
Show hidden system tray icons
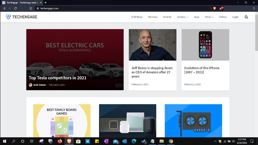(x=215, y=141)
